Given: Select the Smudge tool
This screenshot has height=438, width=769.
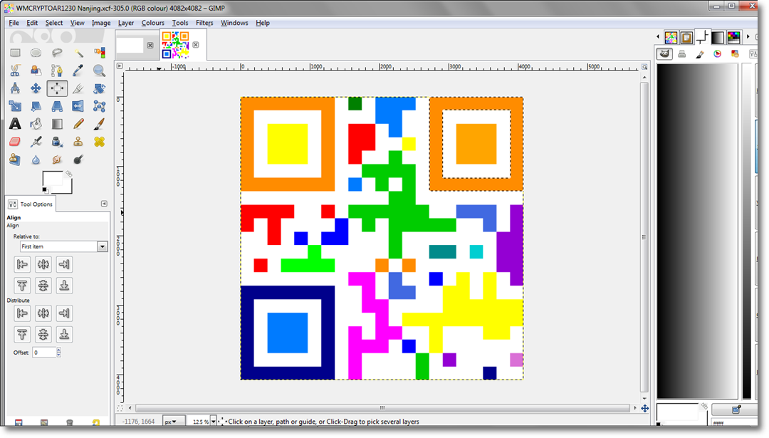Looking at the screenshot, I should tap(57, 160).
